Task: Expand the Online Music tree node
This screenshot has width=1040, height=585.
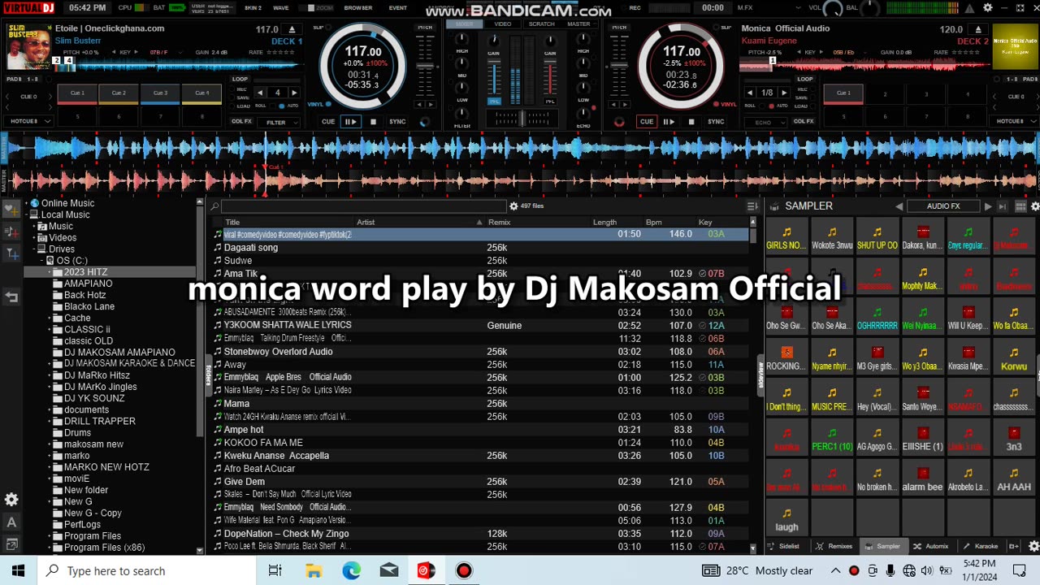Action: click(x=26, y=203)
